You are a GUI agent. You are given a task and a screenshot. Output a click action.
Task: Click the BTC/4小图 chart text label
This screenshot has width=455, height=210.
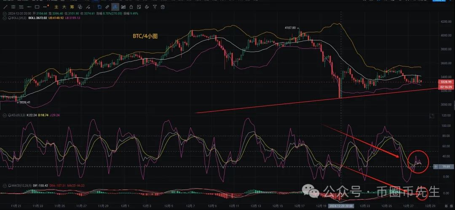[145, 36]
